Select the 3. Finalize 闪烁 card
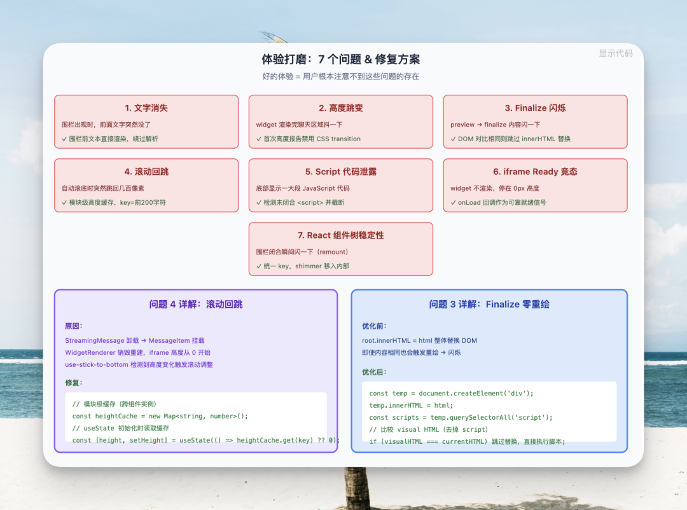Screen dimensions: 687x510 pos(535,121)
